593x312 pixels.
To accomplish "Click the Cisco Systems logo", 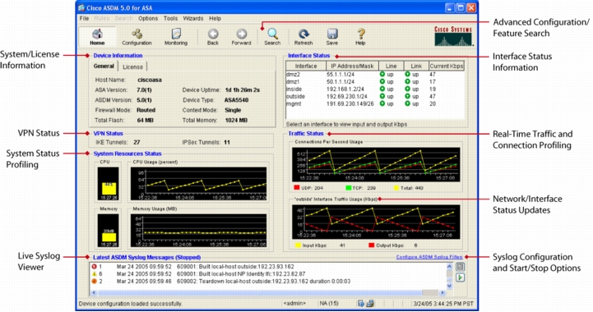I will (453, 36).
